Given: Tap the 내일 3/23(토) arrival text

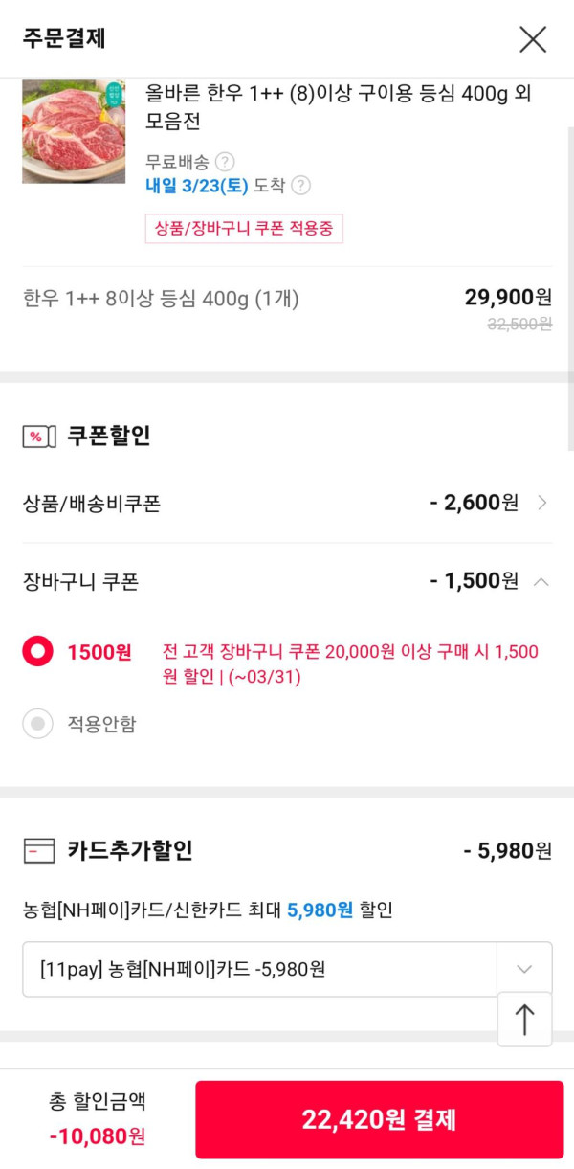Looking at the screenshot, I should tap(197, 186).
